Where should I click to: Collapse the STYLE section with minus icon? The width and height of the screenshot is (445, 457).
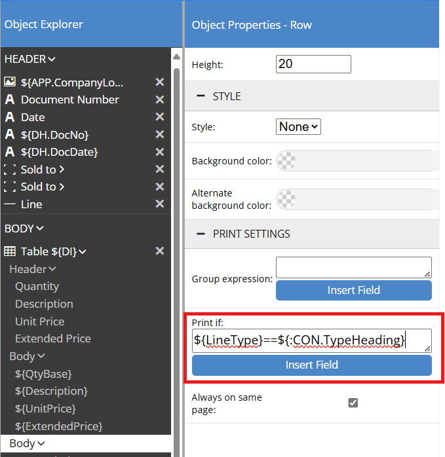[x=201, y=96]
